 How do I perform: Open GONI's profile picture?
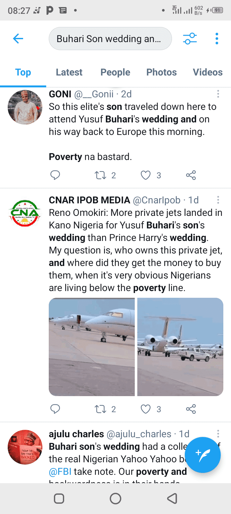[25, 107]
